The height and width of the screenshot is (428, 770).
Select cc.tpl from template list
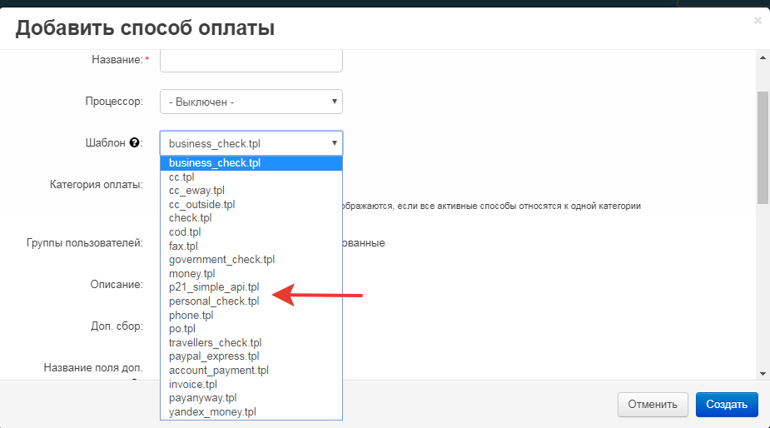pyautogui.click(x=181, y=177)
